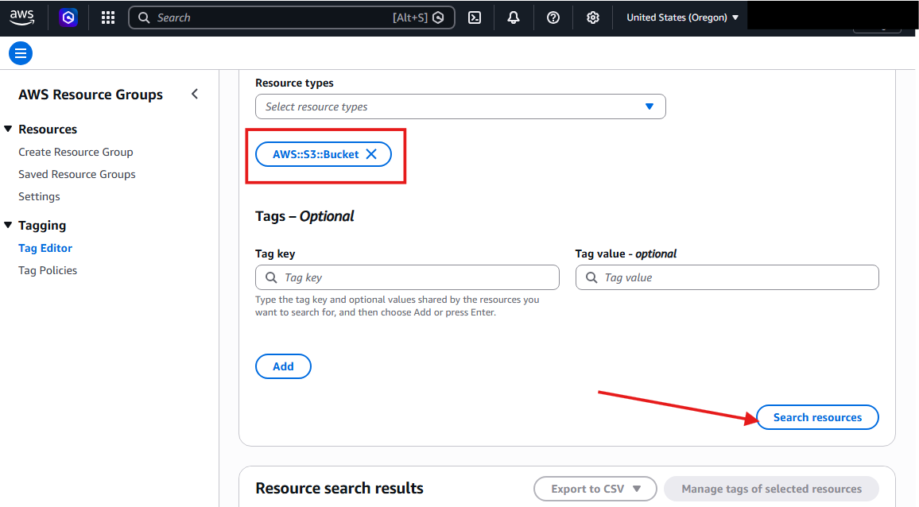Click the Tags – Optional heading
Screen dimensions: 919x507
pyautogui.click(x=304, y=216)
